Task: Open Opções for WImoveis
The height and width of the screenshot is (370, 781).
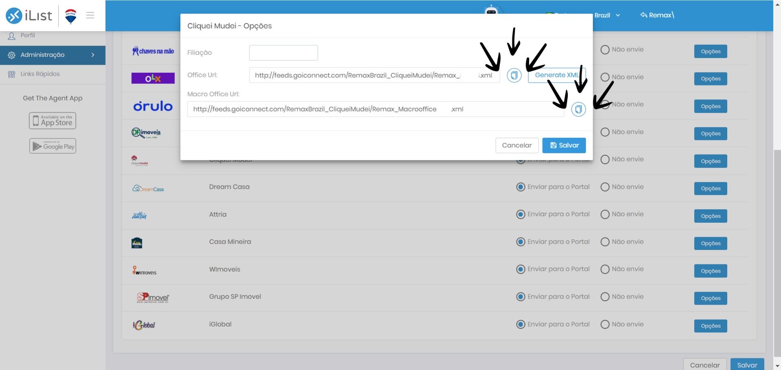Action: click(x=711, y=271)
